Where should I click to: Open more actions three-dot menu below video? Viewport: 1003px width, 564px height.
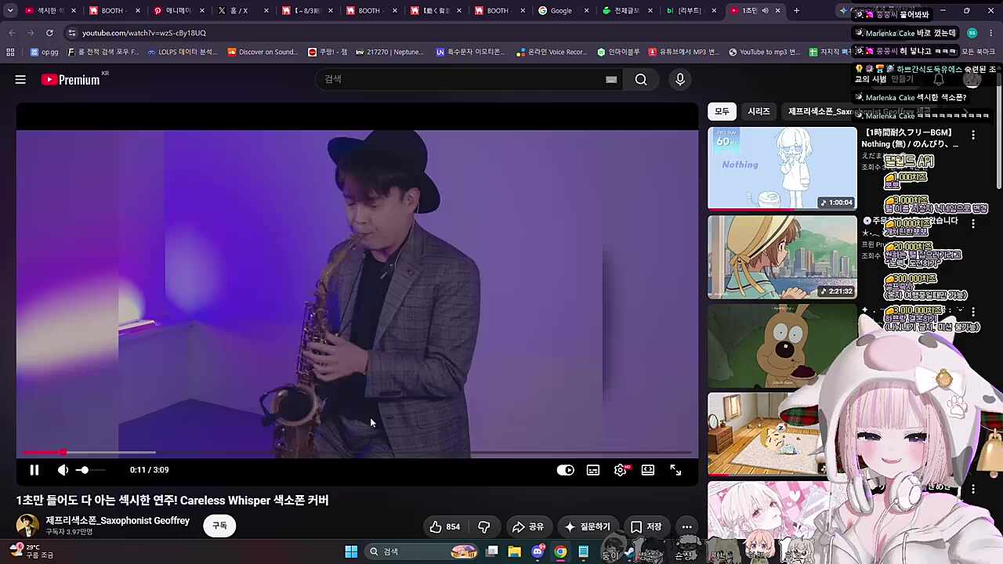(x=686, y=526)
